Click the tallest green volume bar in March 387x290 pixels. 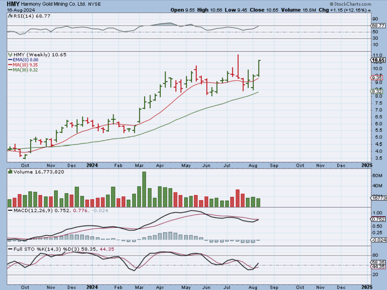(x=144, y=189)
